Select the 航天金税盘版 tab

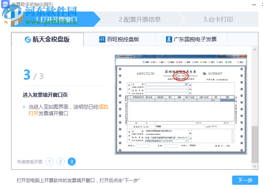click(47, 40)
